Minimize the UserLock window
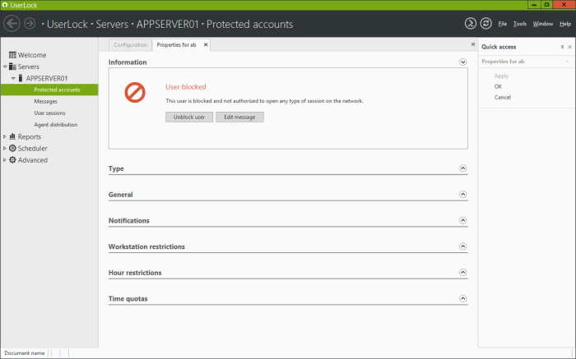The image size is (576, 359). pyautogui.click(x=534, y=5)
